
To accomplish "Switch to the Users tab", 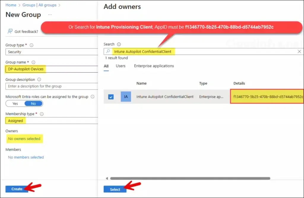I will point(121,66).
